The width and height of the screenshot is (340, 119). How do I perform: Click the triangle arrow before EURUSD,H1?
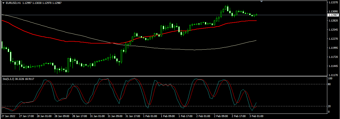pyautogui.click(x=4, y=3)
